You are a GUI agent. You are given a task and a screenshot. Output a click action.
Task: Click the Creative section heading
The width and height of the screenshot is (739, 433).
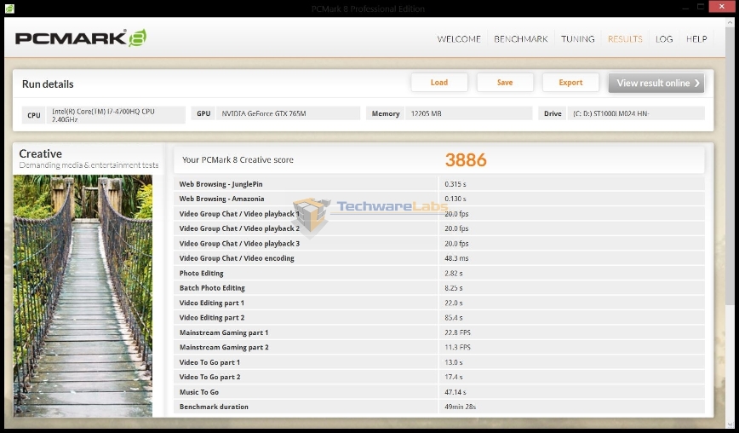click(x=41, y=153)
